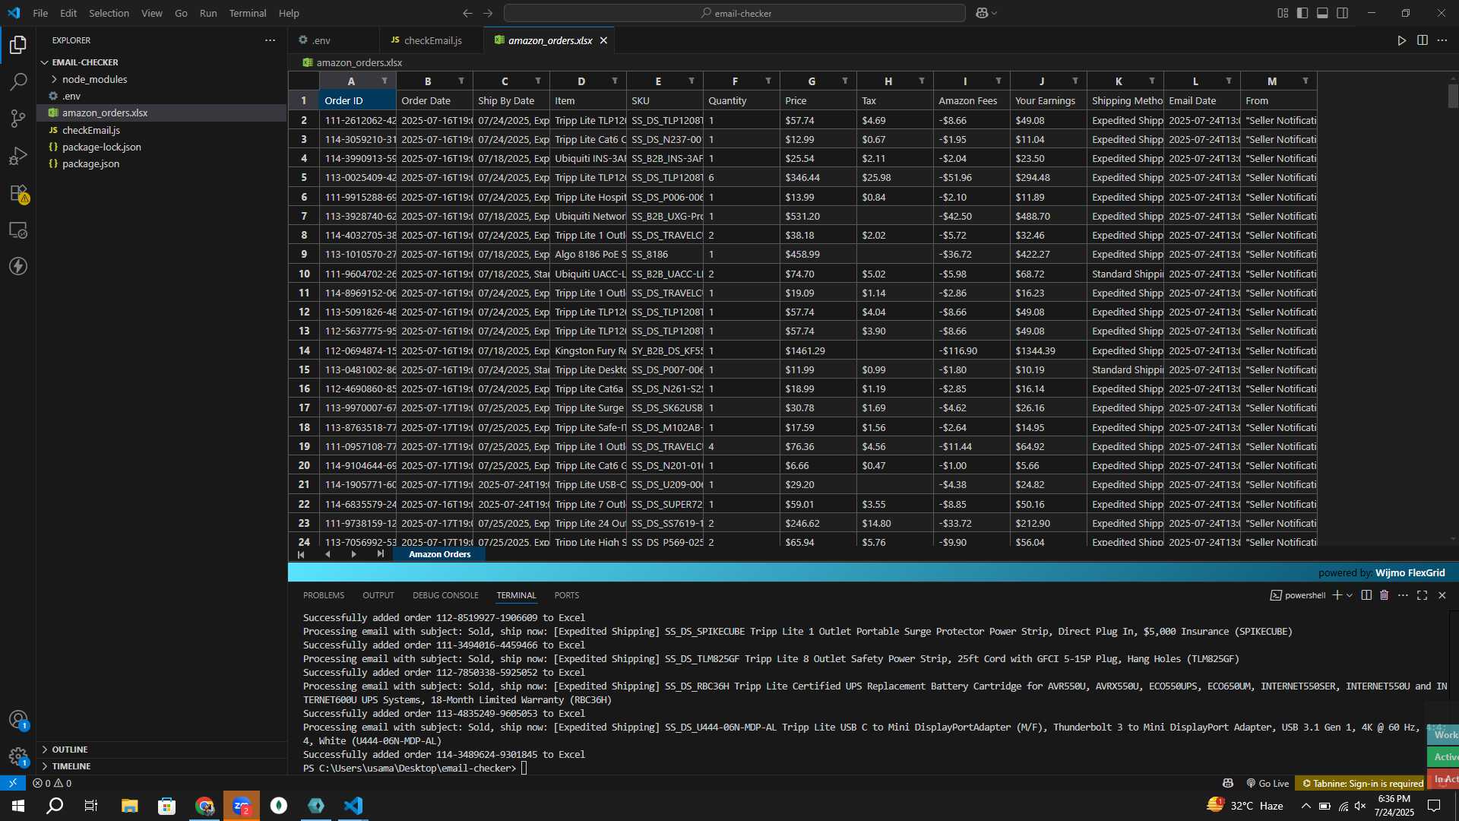Go forward using the navigation arrow
The height and width of the screenshot is (821, 1459).
[x=488, y=13]
